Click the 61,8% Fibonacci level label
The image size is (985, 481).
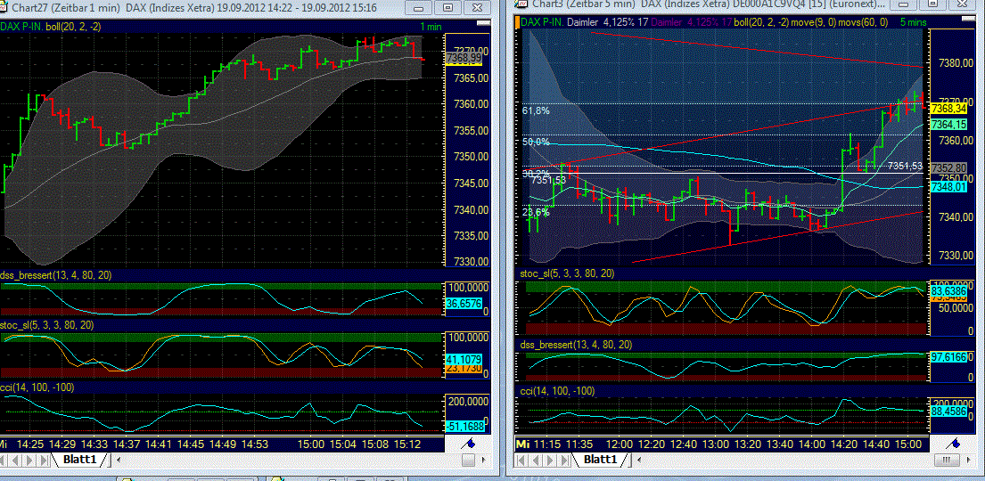pos(536,110)
